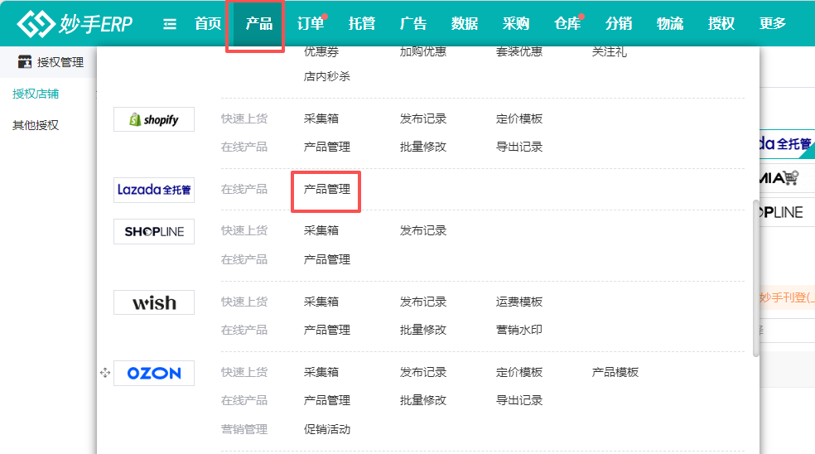Screen dimensions: 815x454
Task: Open the 分销 menu
Action: tap(619, 23)
